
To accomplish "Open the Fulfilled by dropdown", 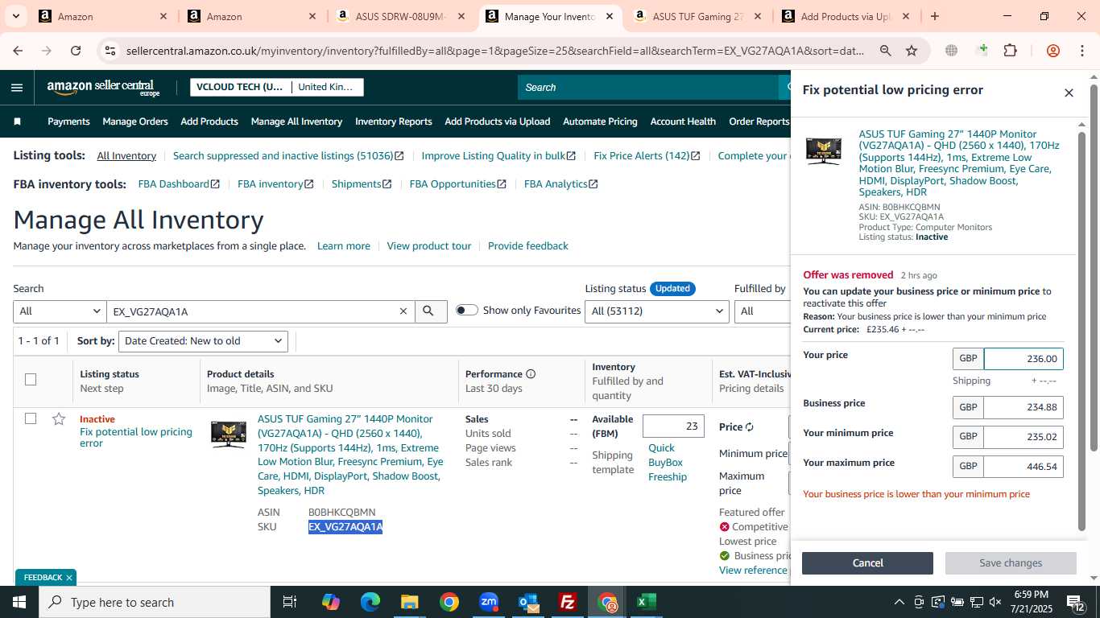I will (762, 311).
